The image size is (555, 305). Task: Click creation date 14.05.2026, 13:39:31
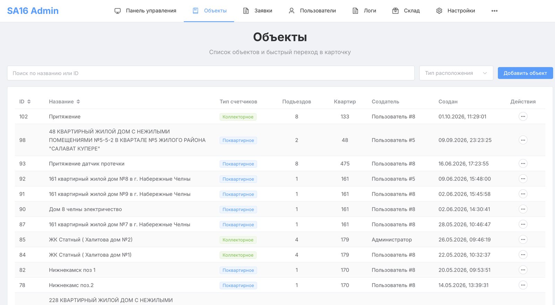(463, 285)
